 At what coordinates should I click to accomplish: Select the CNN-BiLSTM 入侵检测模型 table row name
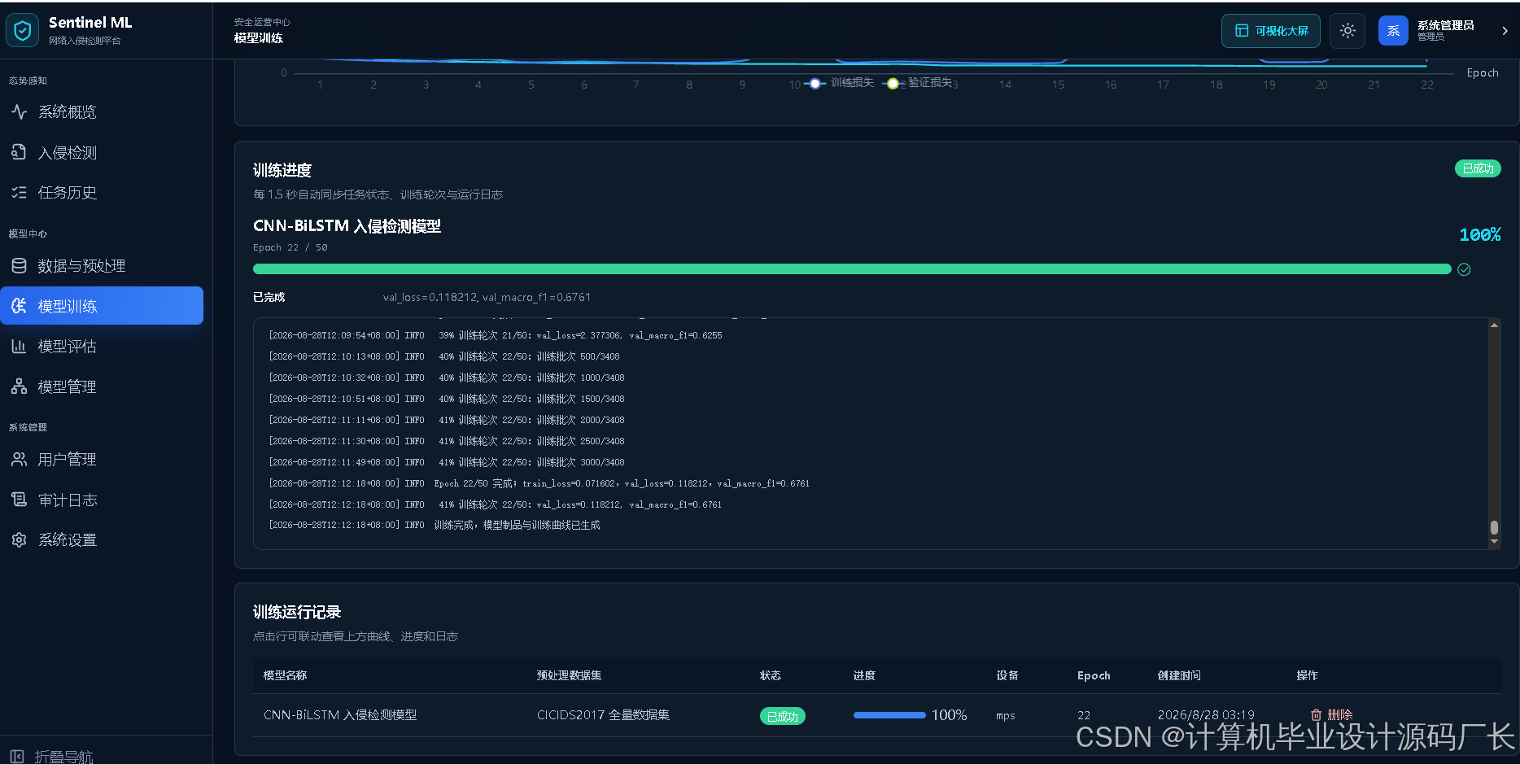pos(340,715)
